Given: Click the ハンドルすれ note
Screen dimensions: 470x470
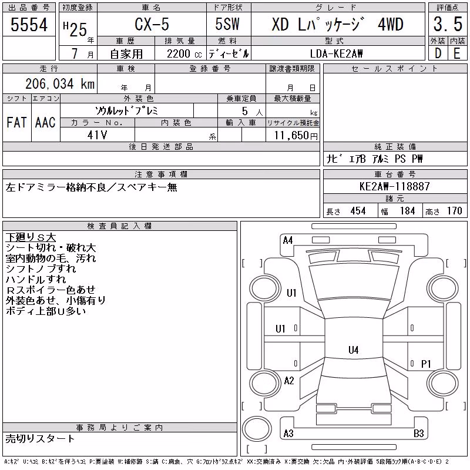Looking at the screenshot, I should tap(36, 280).
